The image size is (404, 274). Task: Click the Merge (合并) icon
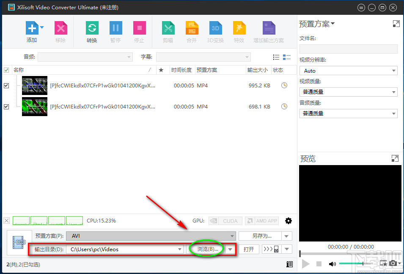tap(192, 28)
